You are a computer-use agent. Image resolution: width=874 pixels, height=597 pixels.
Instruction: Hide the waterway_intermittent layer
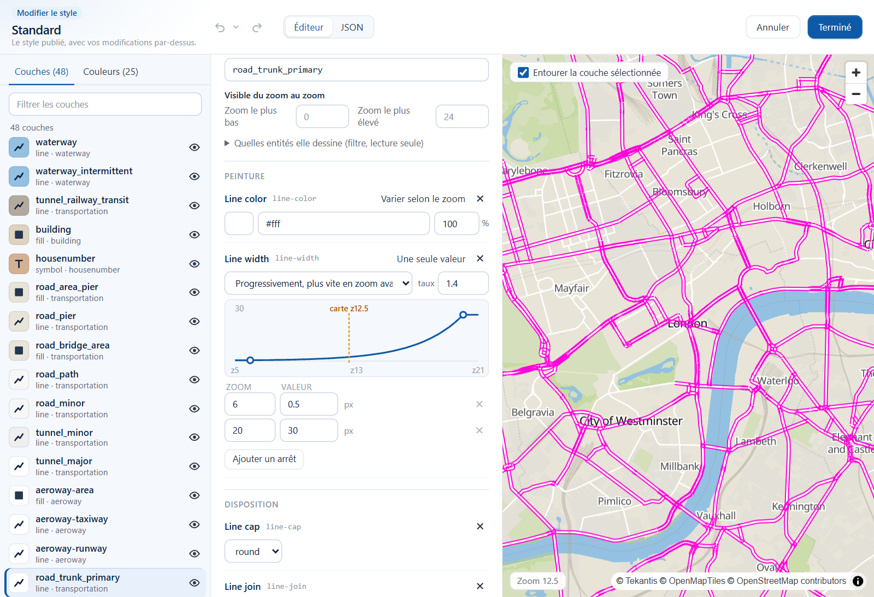[x=194, y=176]
